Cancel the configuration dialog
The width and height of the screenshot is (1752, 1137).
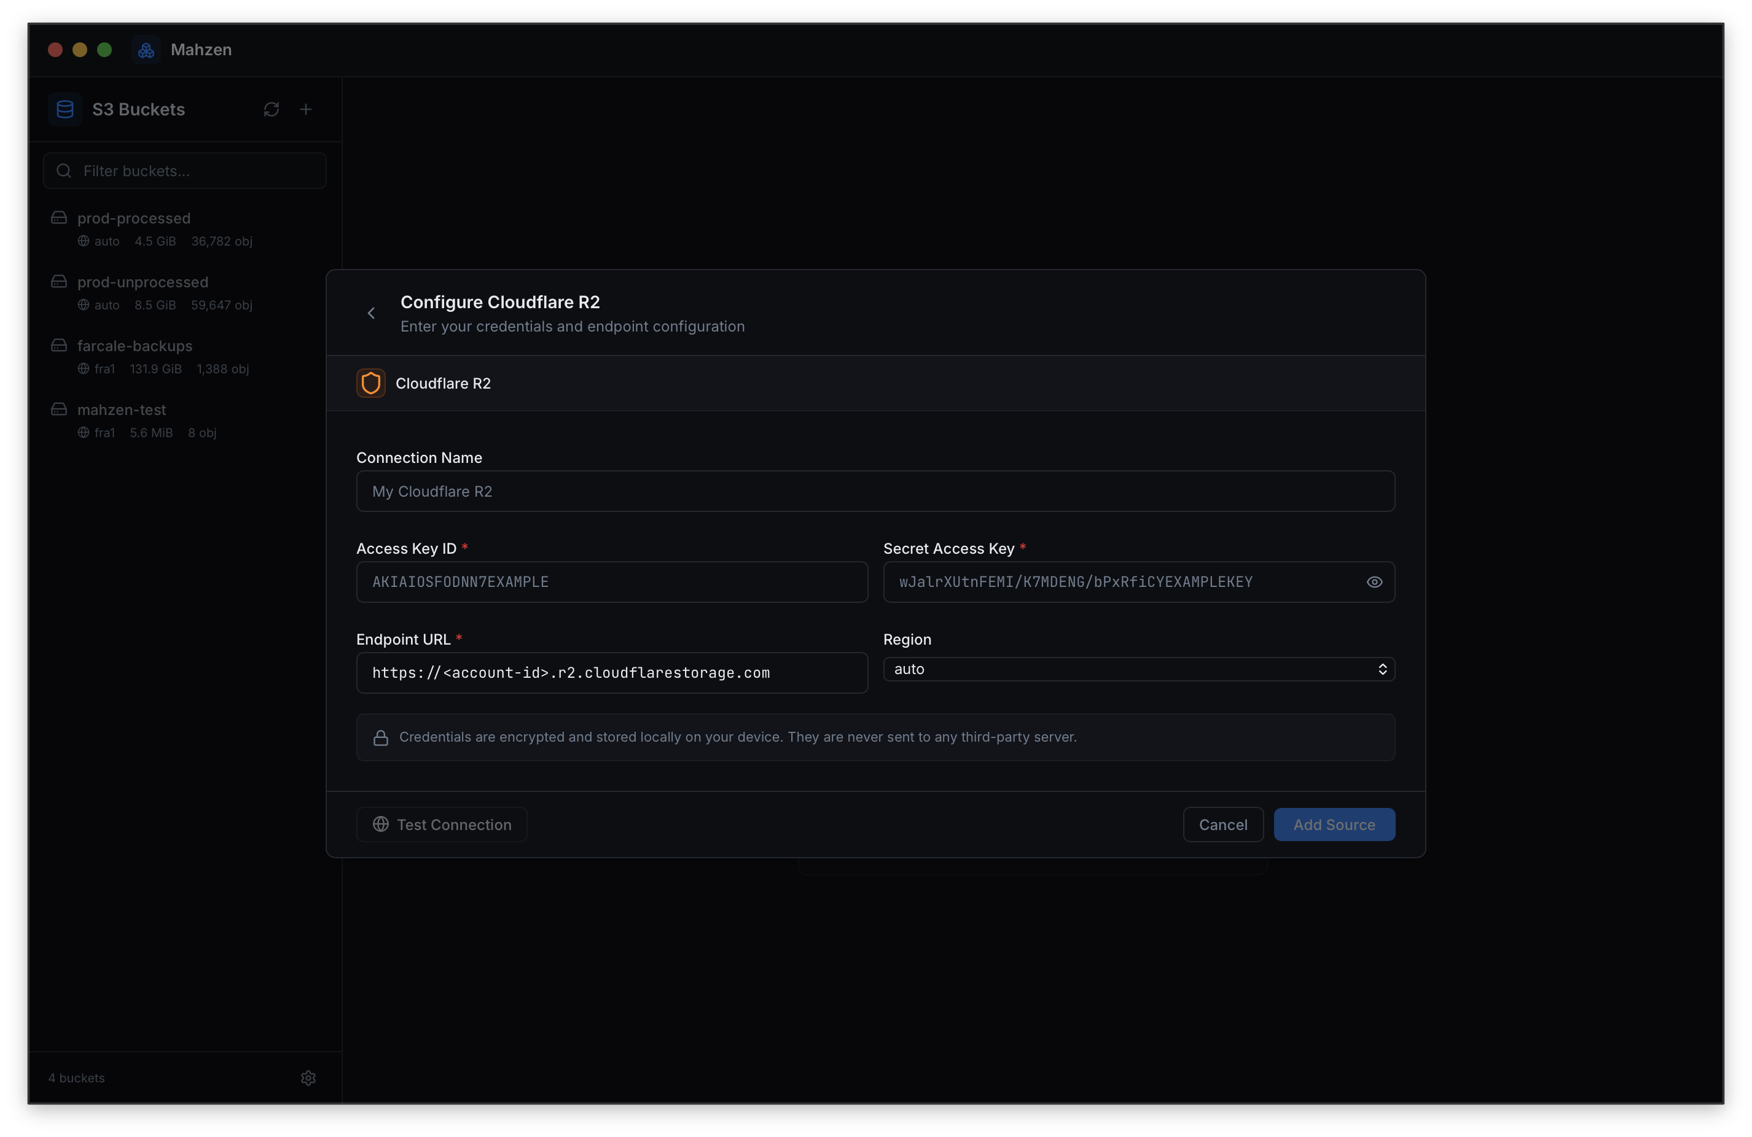pyautogui.click(x=1222, y=825)
